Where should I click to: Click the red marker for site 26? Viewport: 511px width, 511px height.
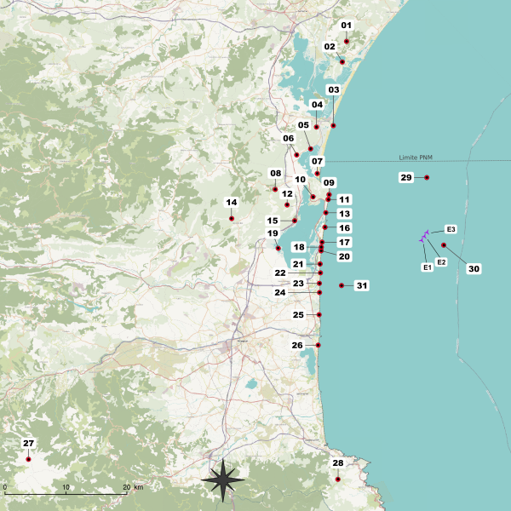pyautogui.click(x=318, y=345)
